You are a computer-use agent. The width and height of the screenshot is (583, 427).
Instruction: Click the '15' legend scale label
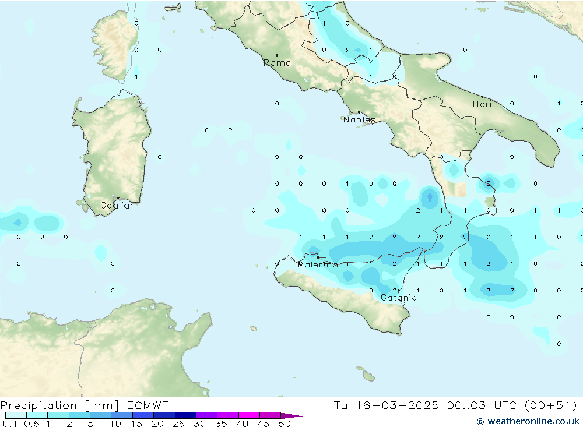(136, 424)
